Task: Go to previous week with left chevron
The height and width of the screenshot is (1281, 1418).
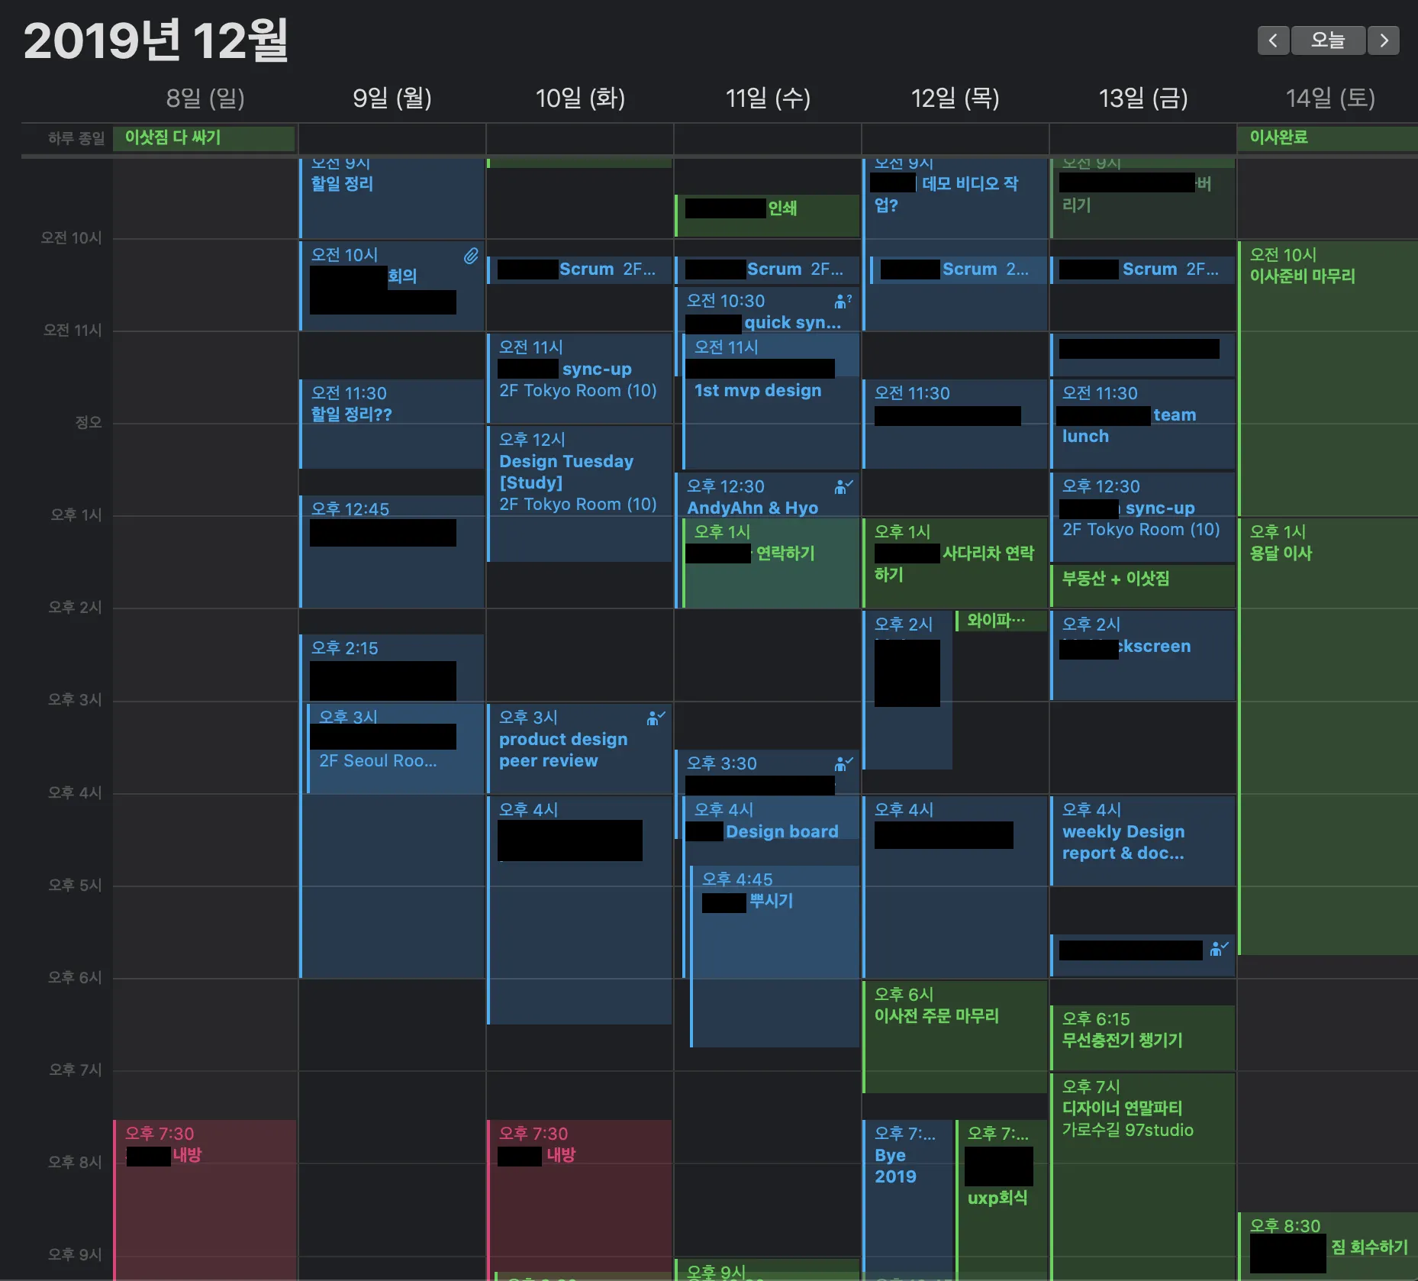Action: click(1273, 40)
